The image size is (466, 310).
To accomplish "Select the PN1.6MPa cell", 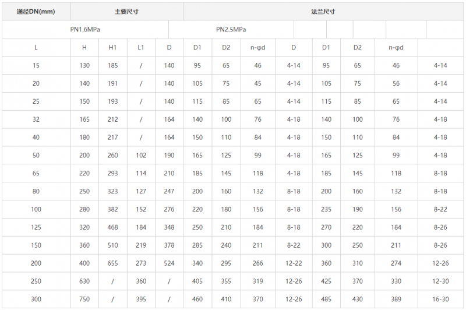I will click(x=85, y=29).
